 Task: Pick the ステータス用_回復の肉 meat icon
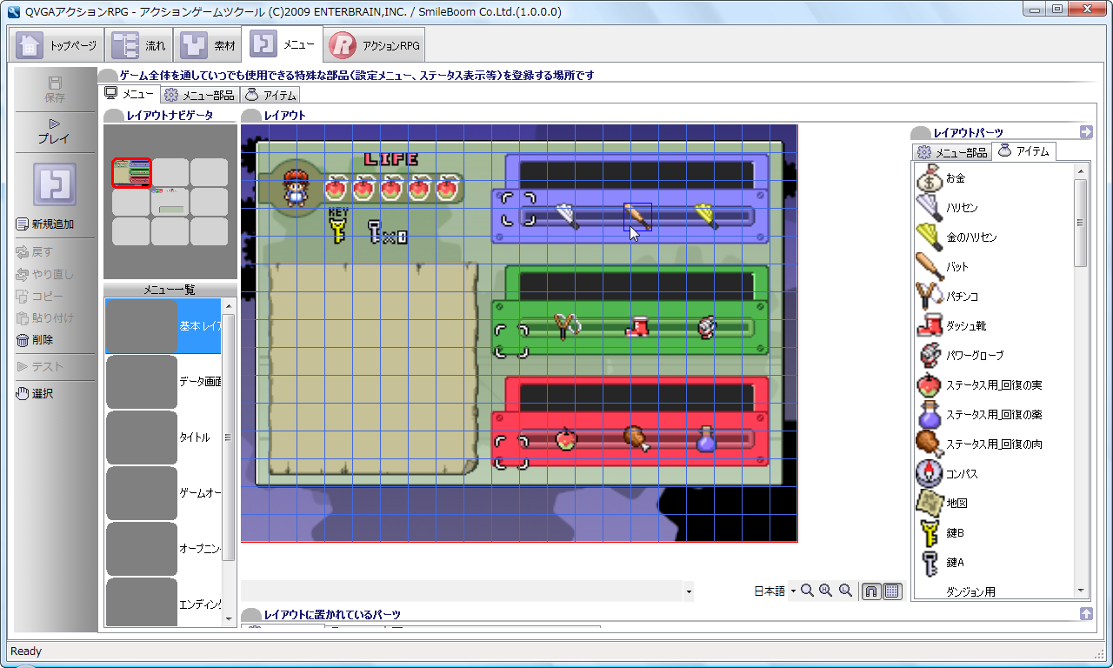tap(930, 444)
